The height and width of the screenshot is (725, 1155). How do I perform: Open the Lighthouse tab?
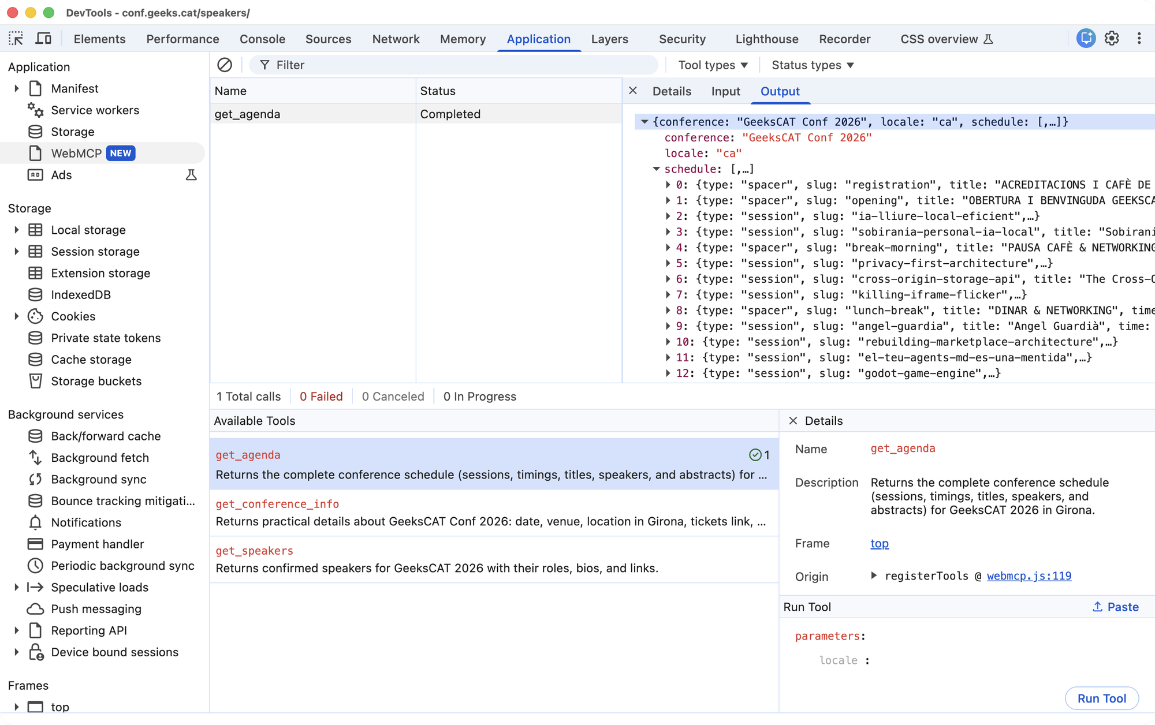point(767,39)
